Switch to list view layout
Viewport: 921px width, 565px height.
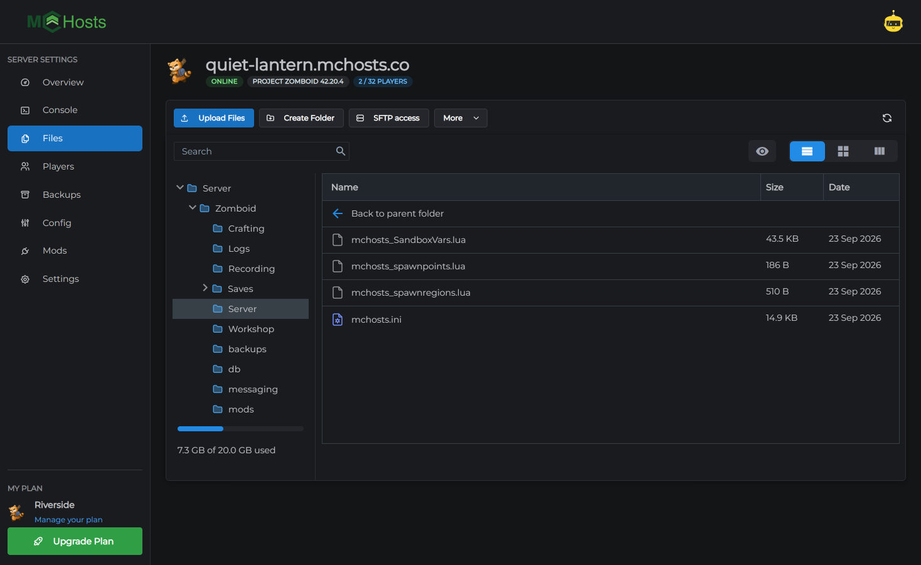pos(807,151)
